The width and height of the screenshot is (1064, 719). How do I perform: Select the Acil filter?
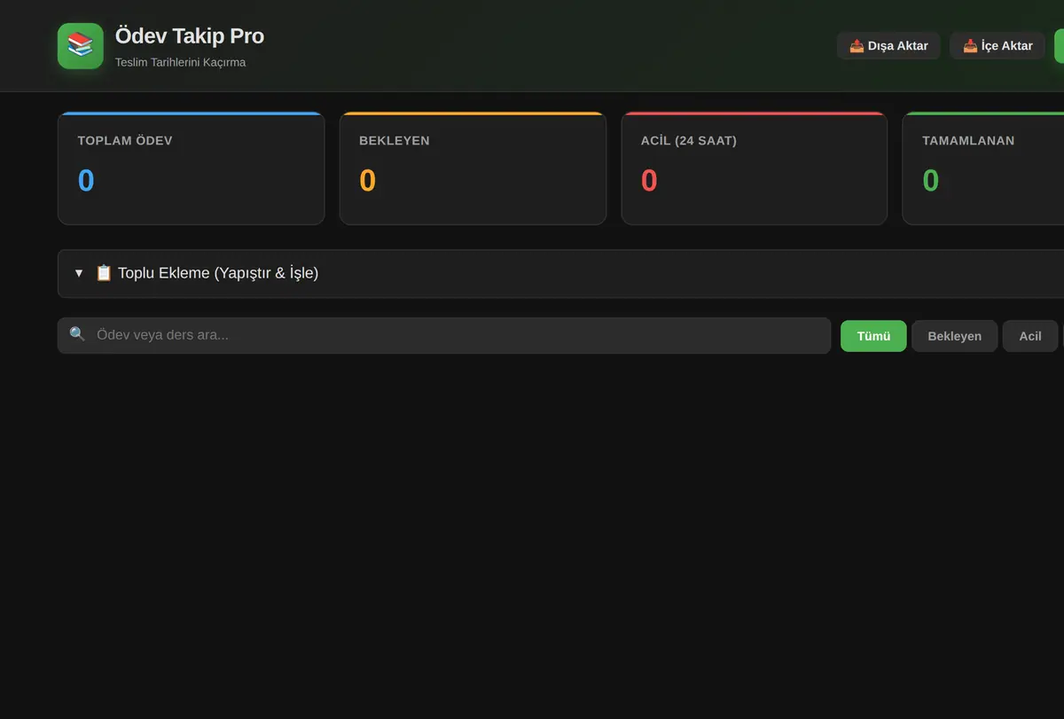tap(1030, 336)
